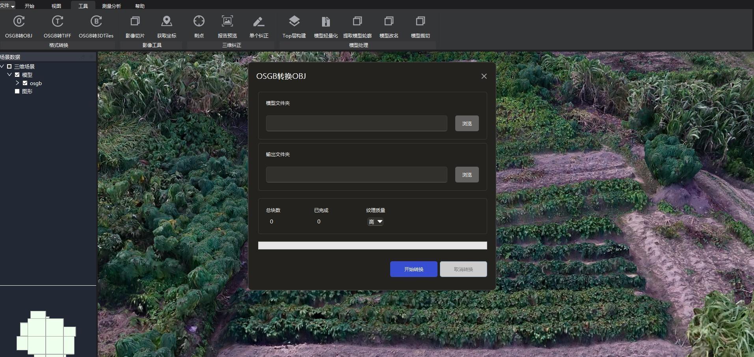Screen dimensions: 754x357
Task: Click the OSGB转OBJ conversion icon
Action: [19, 22]
